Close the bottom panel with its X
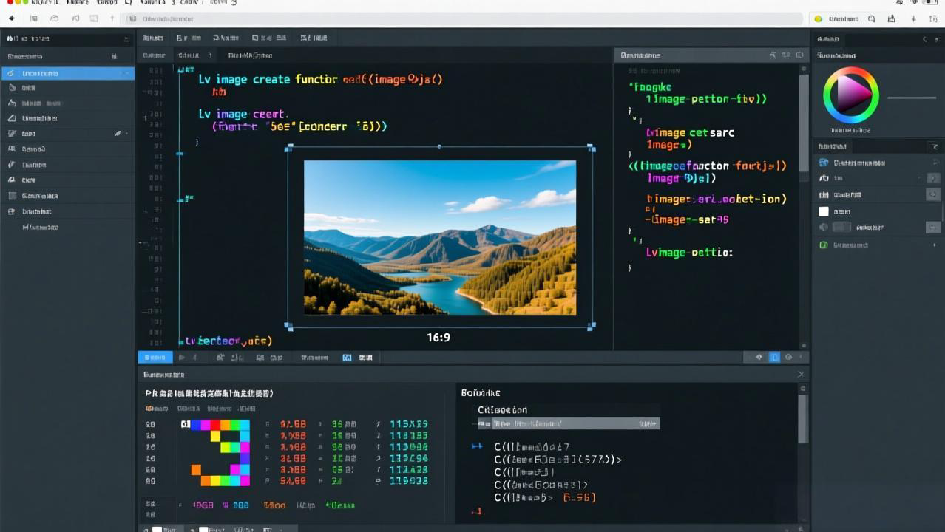This screenshot has height=532, width=945. (800, 375)
